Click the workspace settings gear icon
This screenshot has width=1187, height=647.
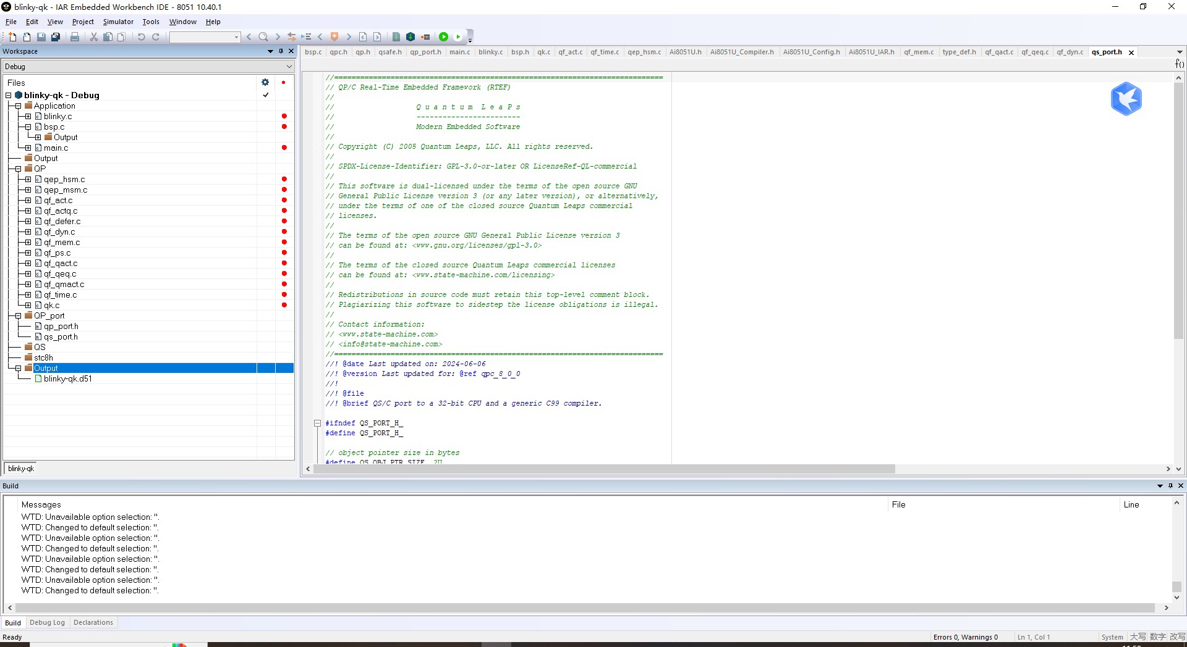[x=265, y=82]
